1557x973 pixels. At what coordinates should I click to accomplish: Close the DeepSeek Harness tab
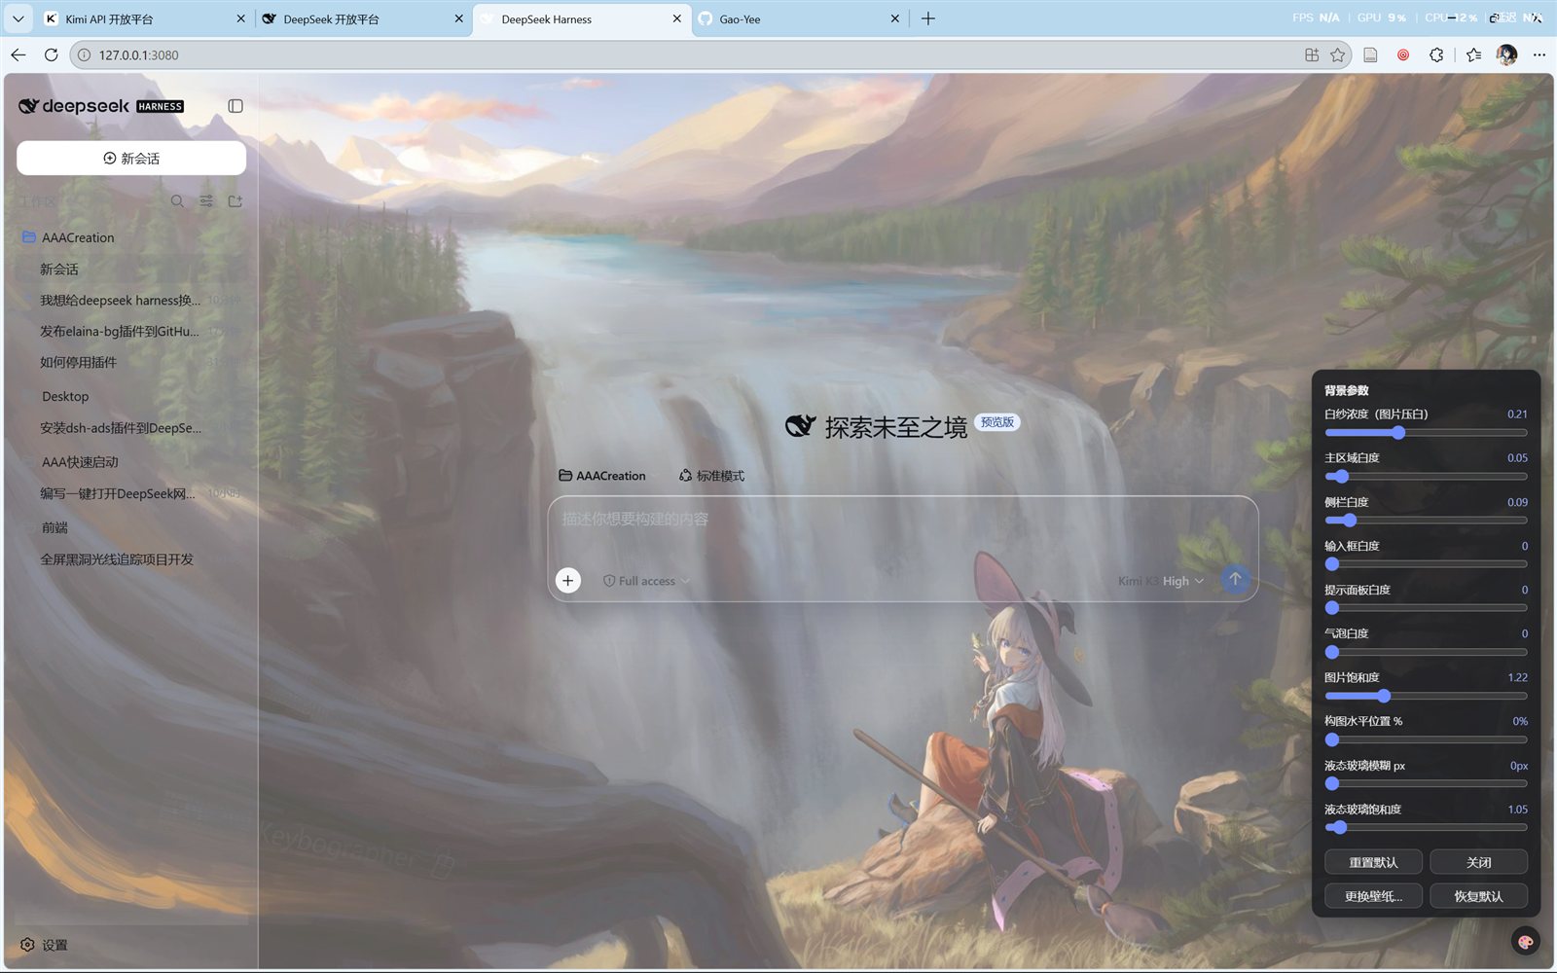(677, 18)
